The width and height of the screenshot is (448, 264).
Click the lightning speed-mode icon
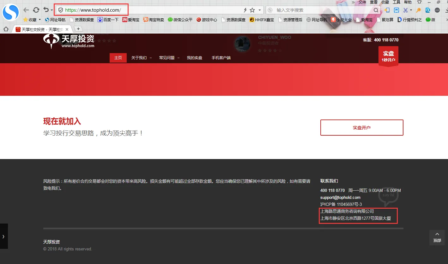[x=245, y=10]
